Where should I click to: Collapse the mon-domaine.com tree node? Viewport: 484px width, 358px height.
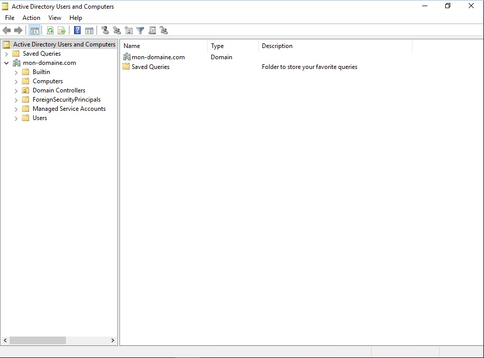(x=6, y=63)
